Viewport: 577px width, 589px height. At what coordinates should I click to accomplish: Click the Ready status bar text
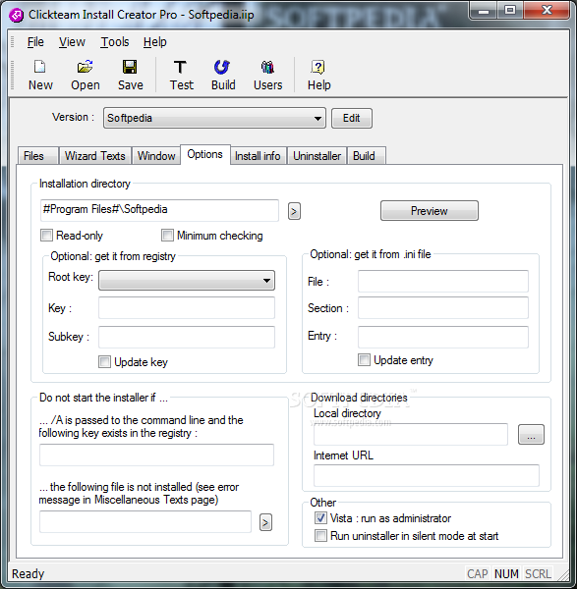[29, 573]
